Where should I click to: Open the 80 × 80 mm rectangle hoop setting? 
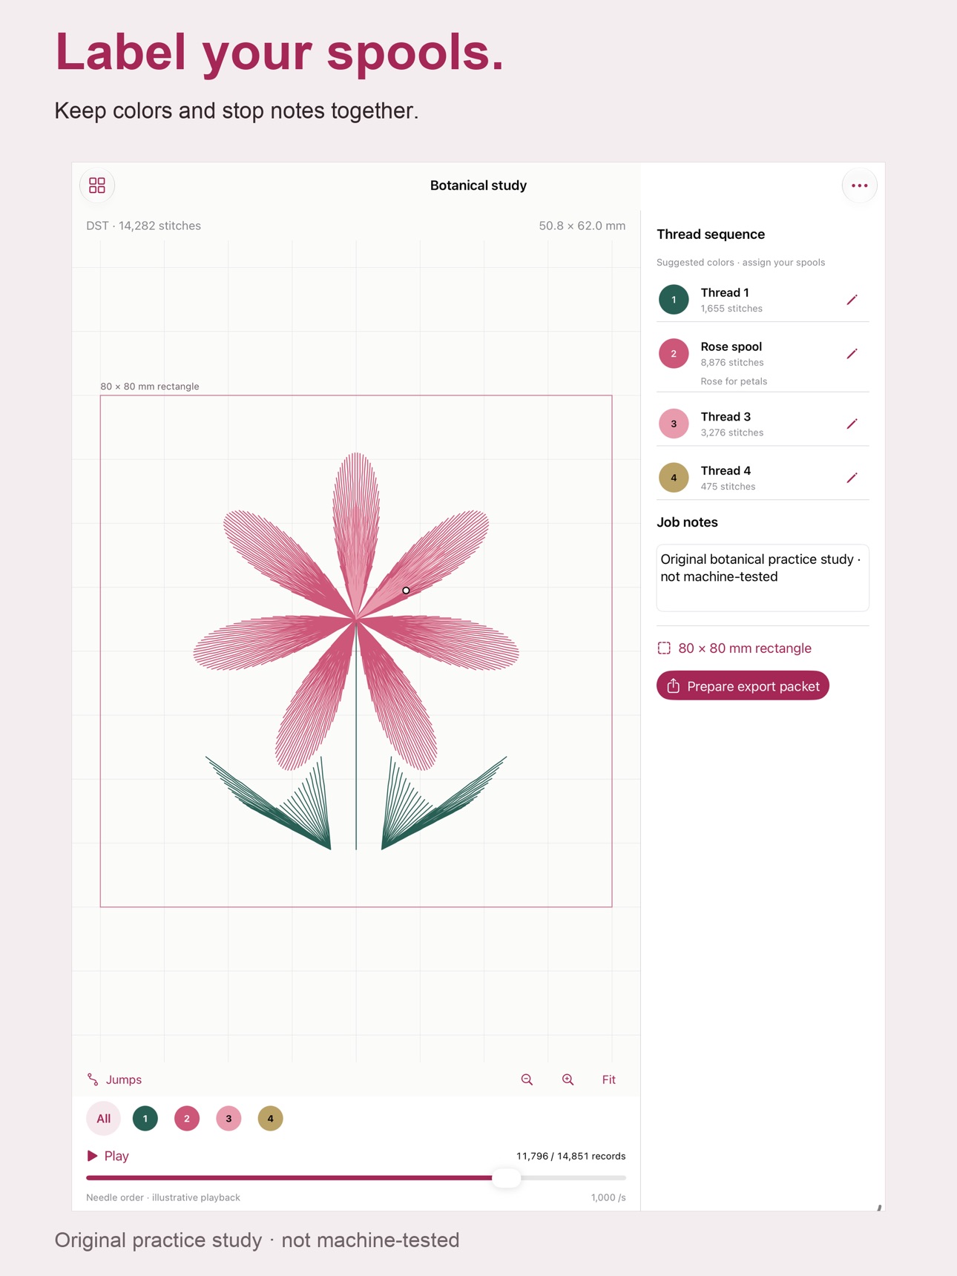click(734, 648)
